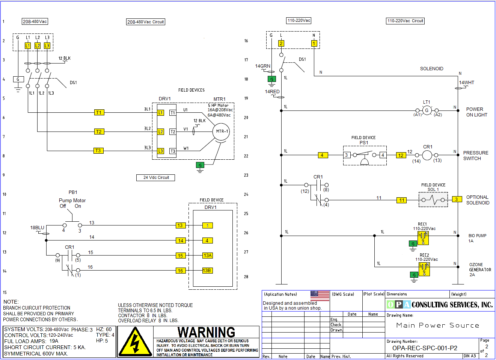Click the yellow L2 terminal on DRV1
The image size is (496, 360).
[160, 132]
